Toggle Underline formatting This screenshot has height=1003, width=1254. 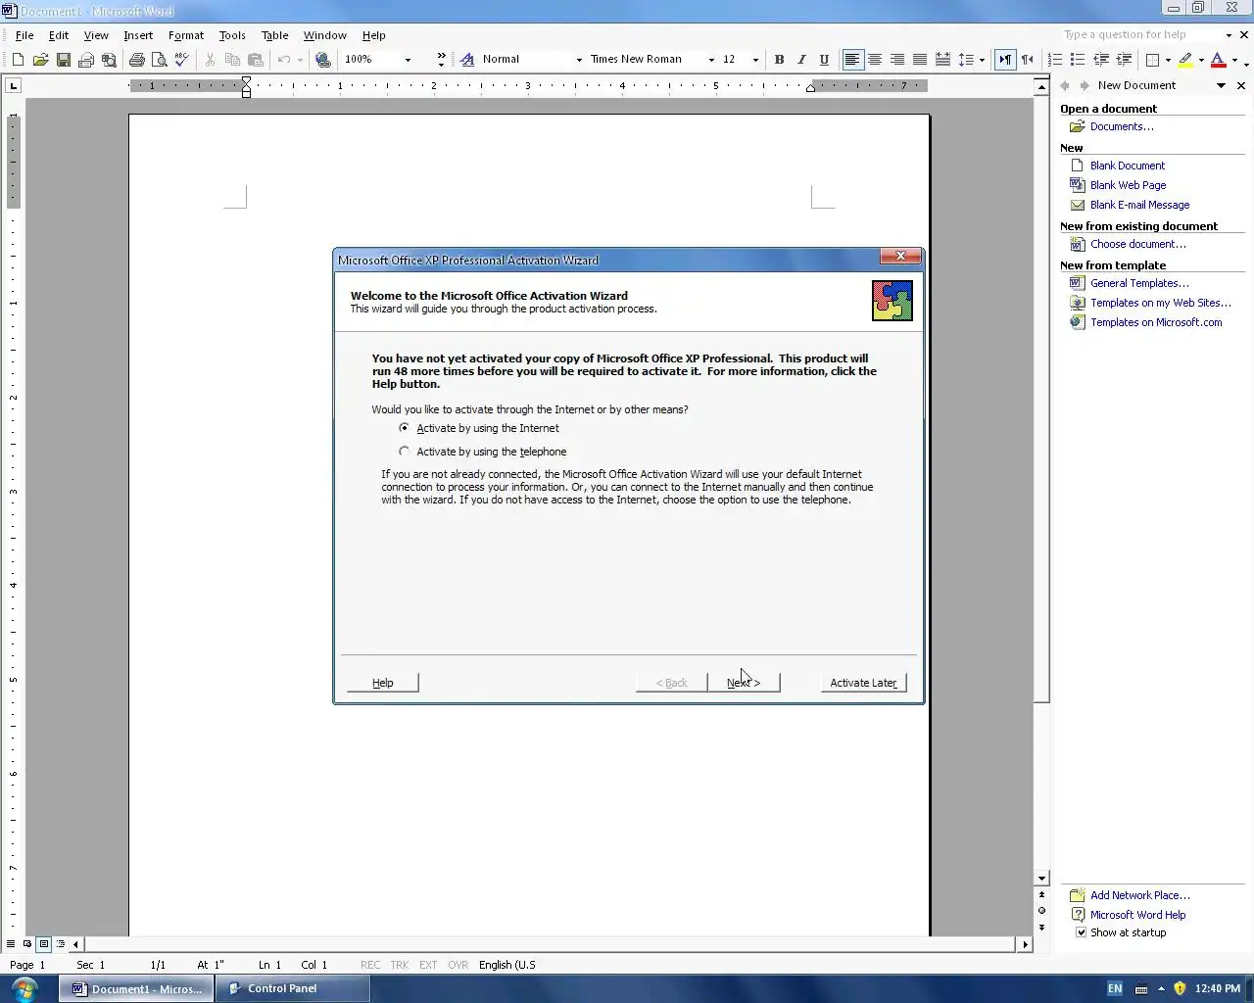tap(824, 60)
